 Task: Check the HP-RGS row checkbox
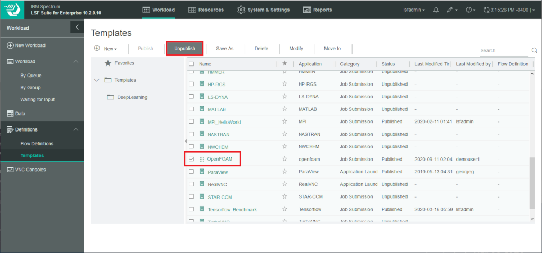coord(191,84)
